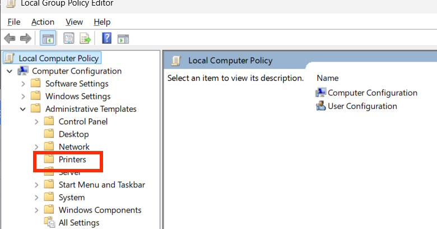Select All Settings in the tree
This screenshot has height=229, width=437.
(79, 223)
